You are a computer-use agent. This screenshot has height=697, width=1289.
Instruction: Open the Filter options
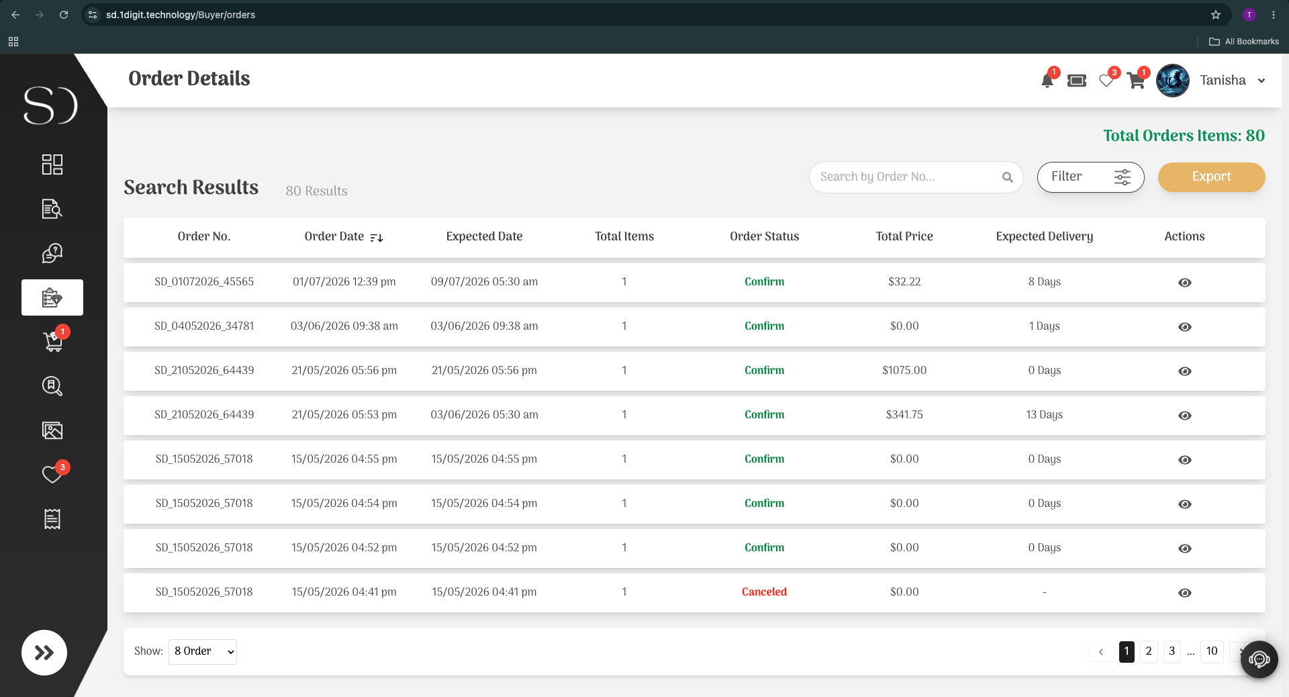tap(1090, 177)
